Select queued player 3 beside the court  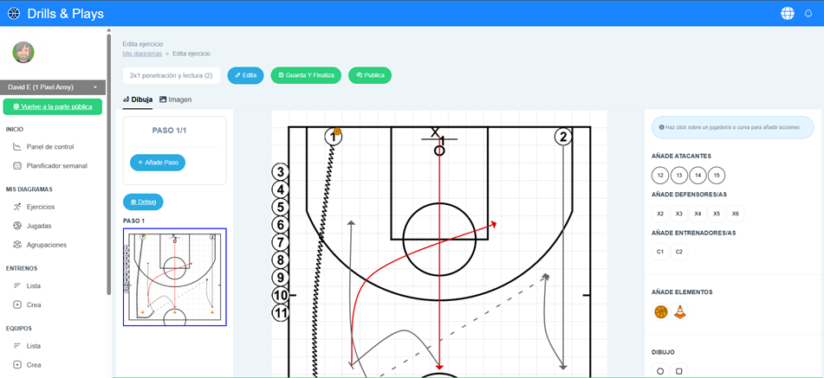[x=281, y=172]
